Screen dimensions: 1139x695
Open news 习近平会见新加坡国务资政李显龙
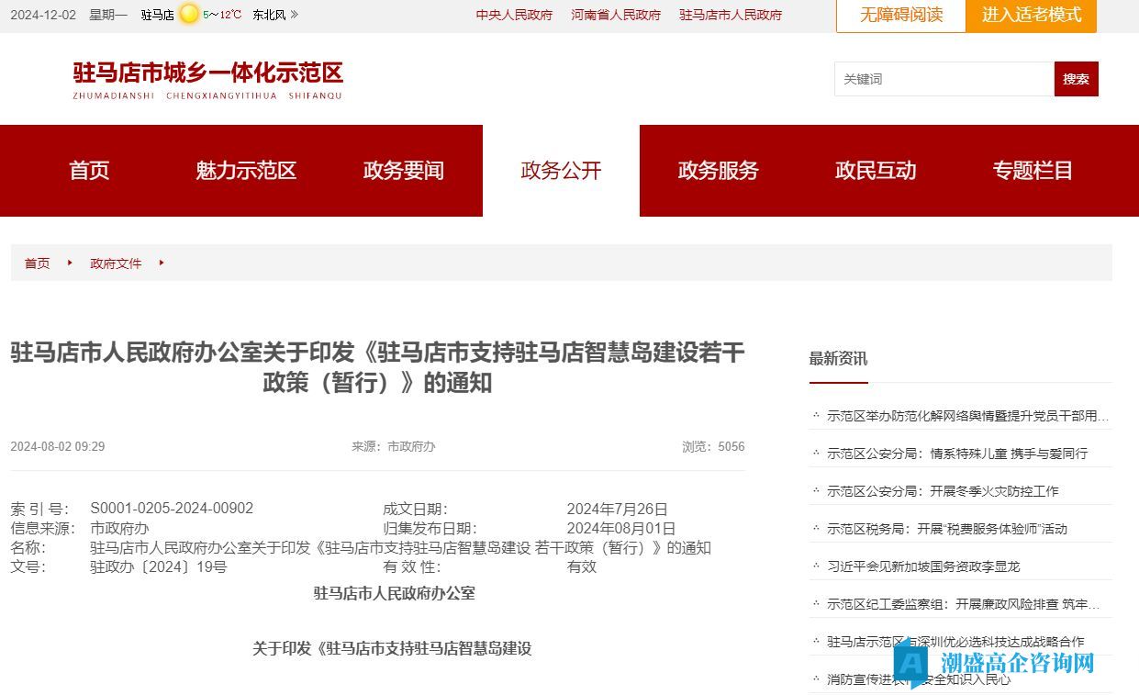coord(923,566)
